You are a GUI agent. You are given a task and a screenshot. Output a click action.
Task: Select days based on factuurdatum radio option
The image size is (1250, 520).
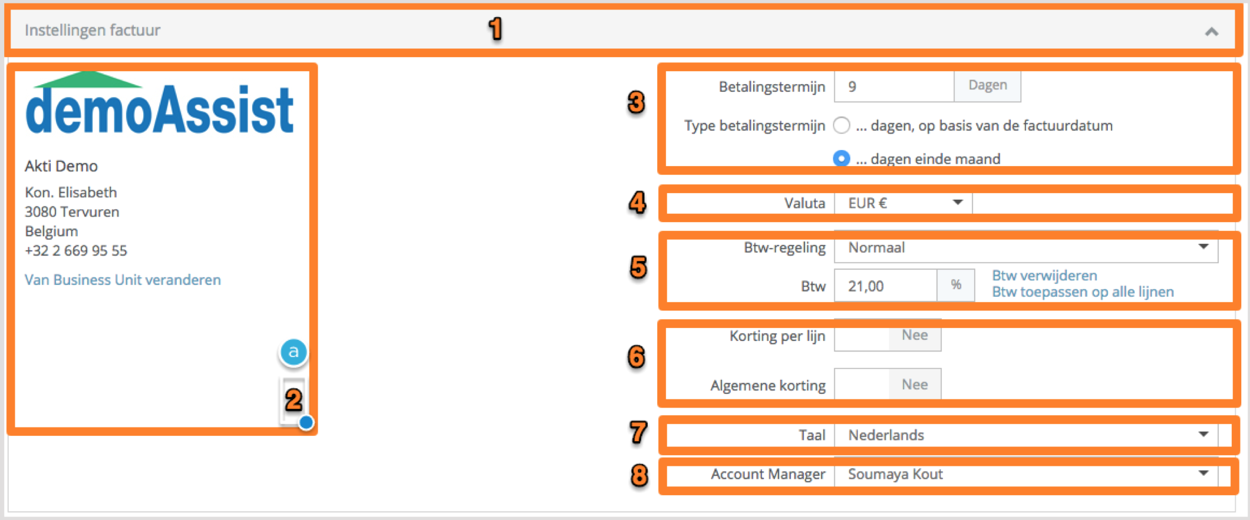coord(842,125)
